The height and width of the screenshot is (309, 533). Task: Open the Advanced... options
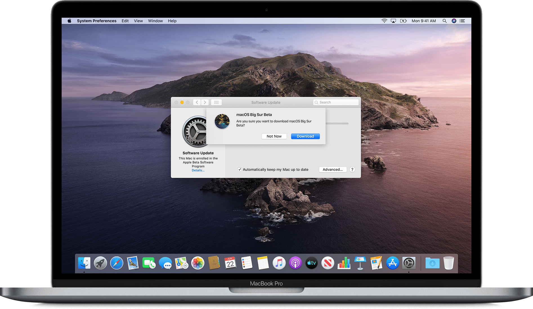click(x=333, y=169)
